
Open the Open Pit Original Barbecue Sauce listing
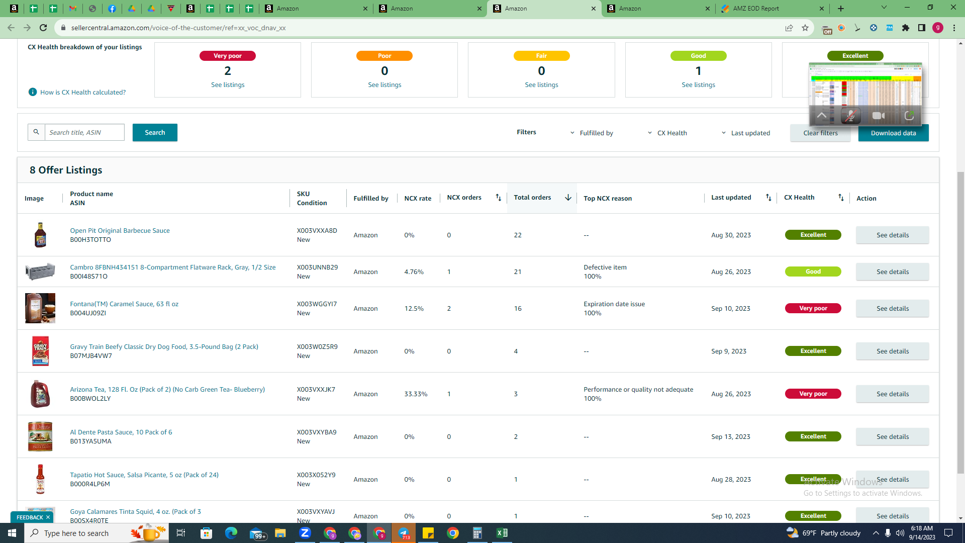tap(120, 230)
